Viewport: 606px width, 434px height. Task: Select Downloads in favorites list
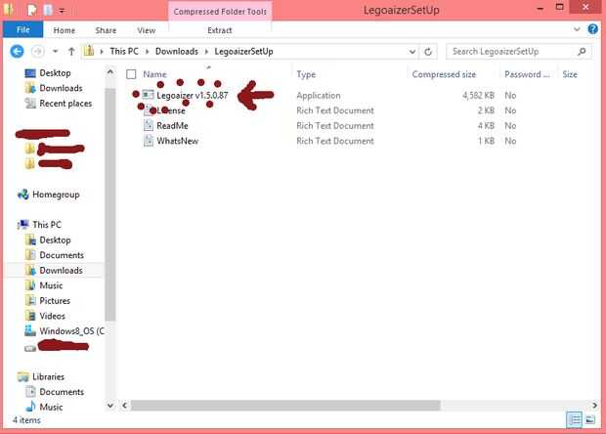(x=61, y=88)
